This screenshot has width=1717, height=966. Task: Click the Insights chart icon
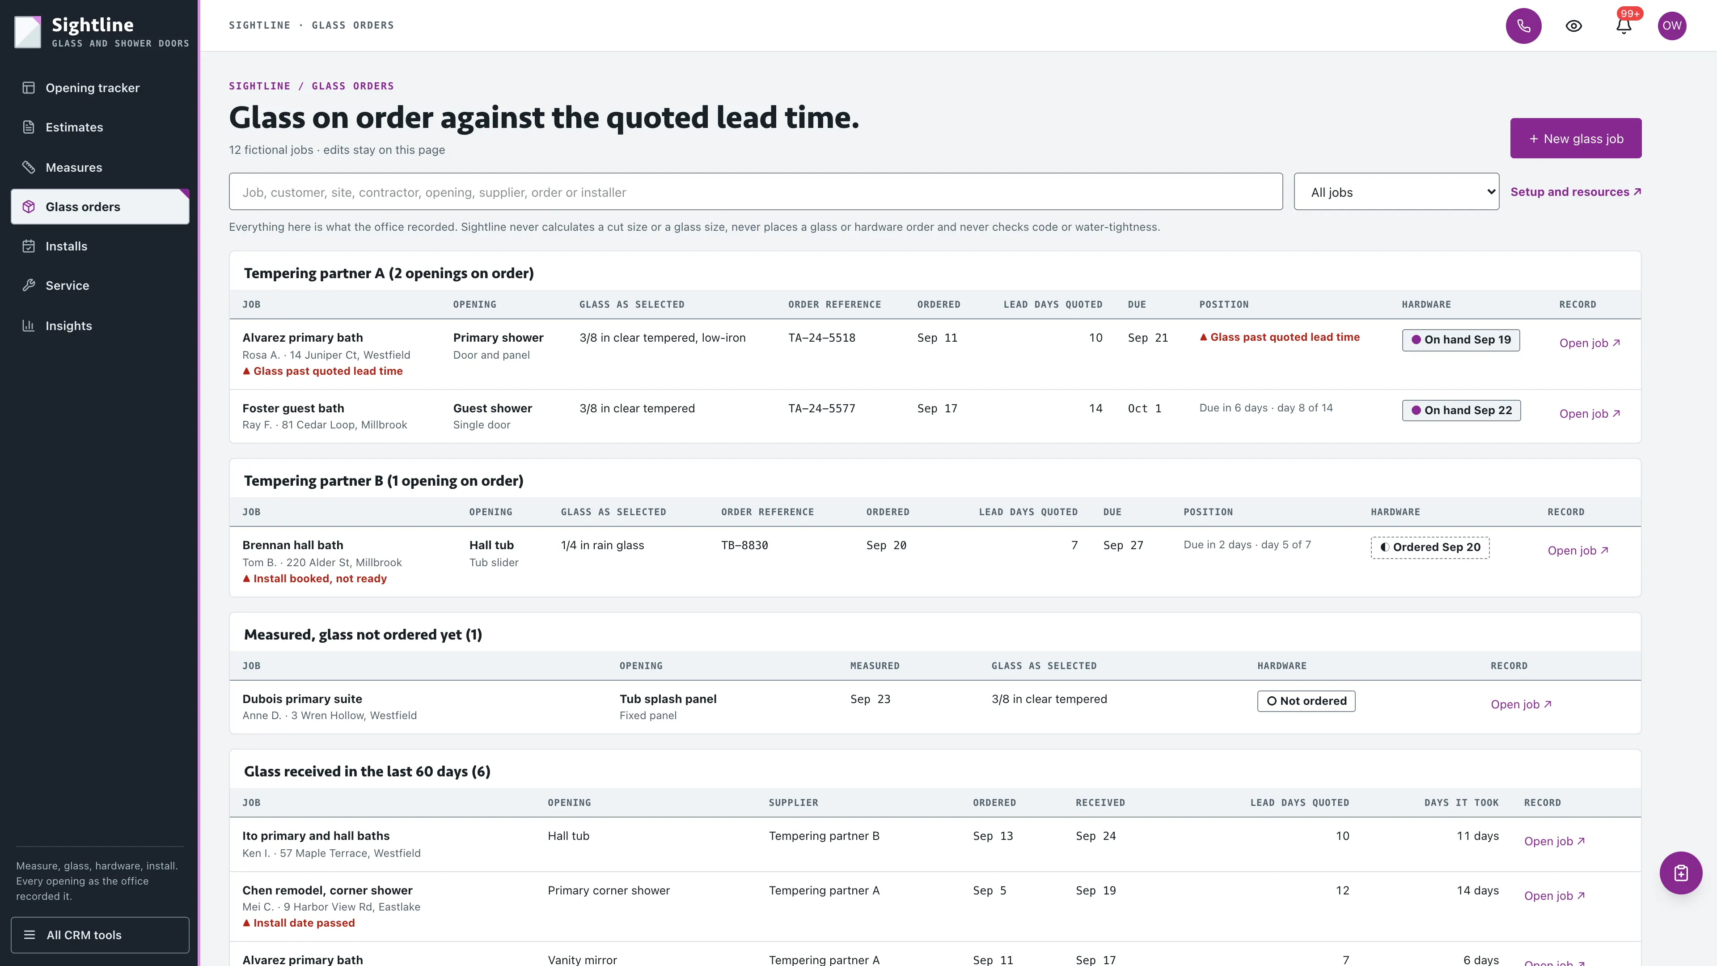(29, 325)
